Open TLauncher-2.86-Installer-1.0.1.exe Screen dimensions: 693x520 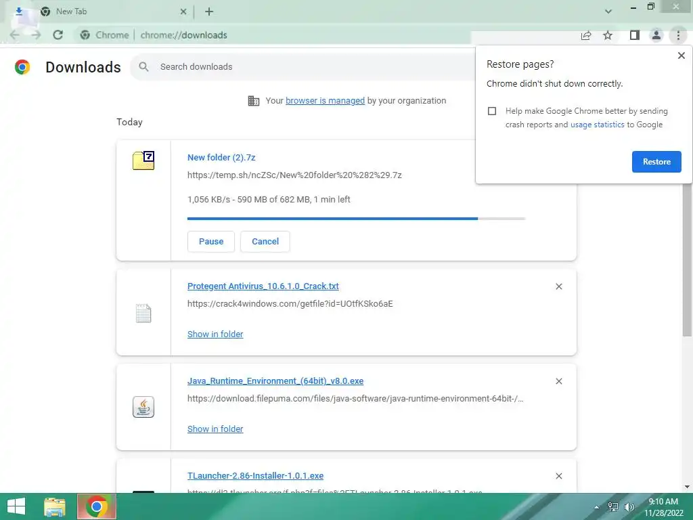(x=255, y=476)
